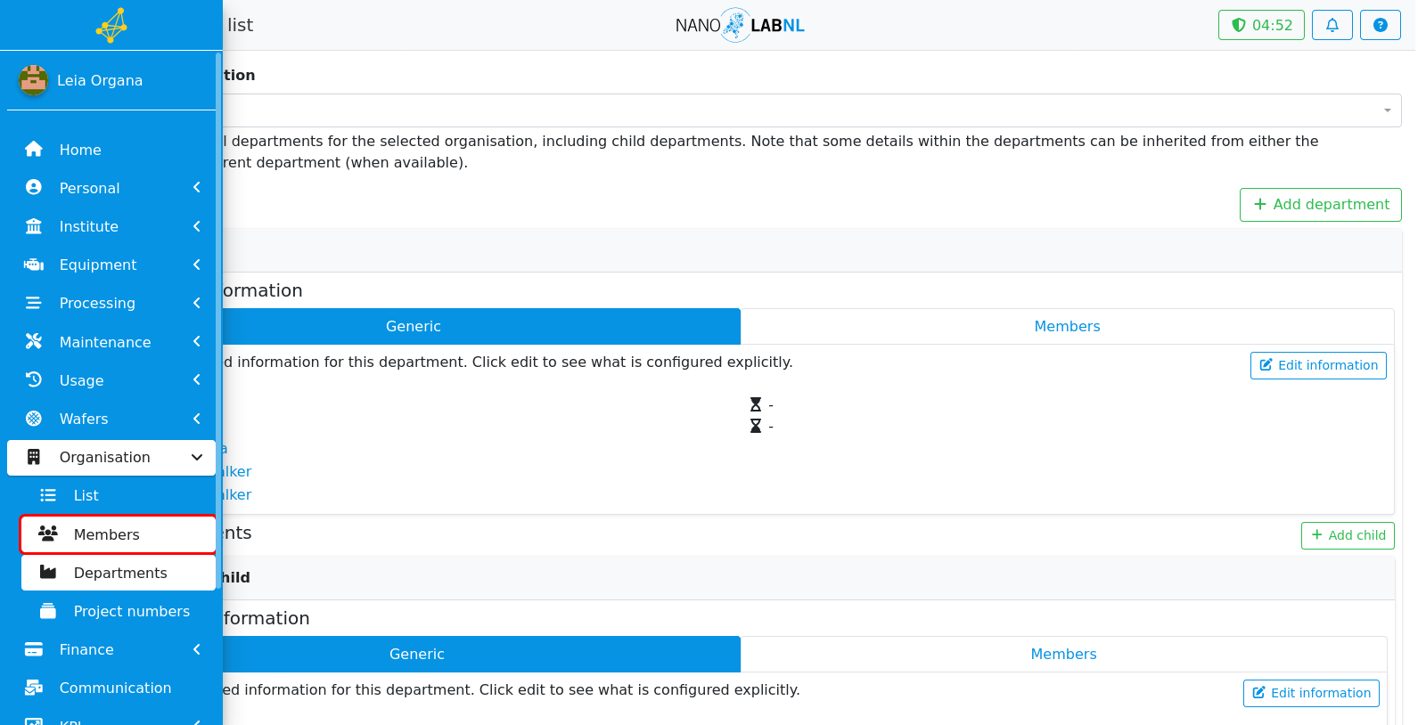Click the Communication icon in sidebar
This screenshot has width=1426, height=725.
click(34, 688)
